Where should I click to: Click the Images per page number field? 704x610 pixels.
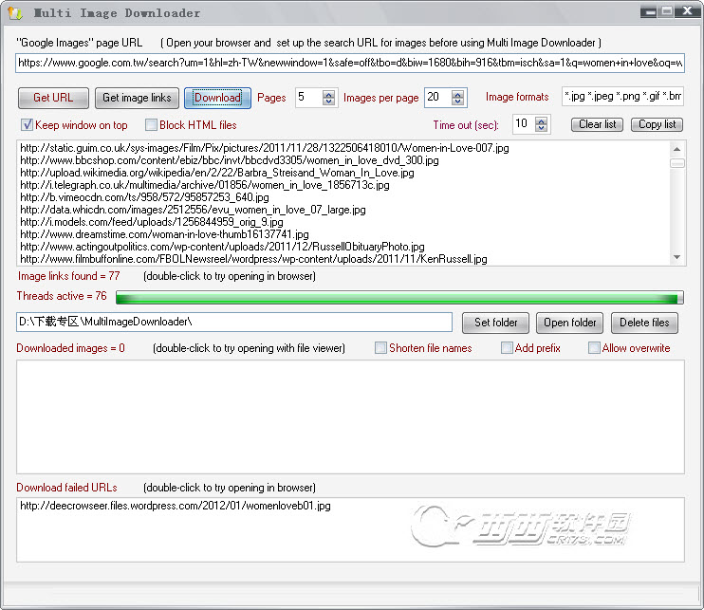pyautogui.click(x=438, y=97)
